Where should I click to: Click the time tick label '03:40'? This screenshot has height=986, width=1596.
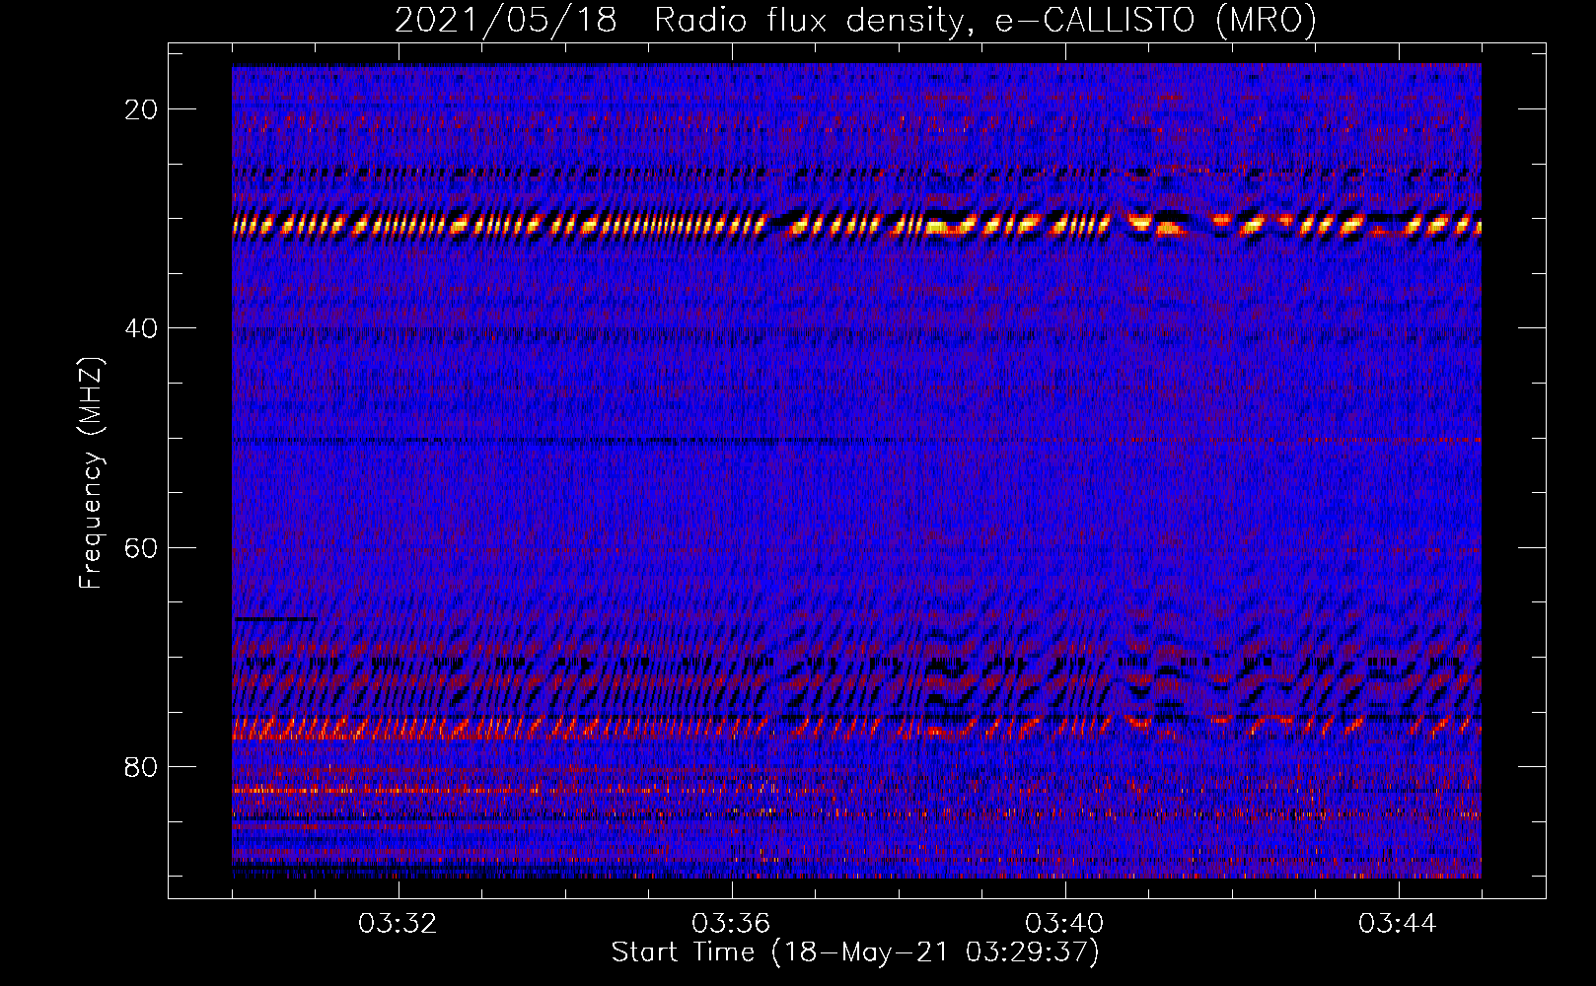[1064, 924]
